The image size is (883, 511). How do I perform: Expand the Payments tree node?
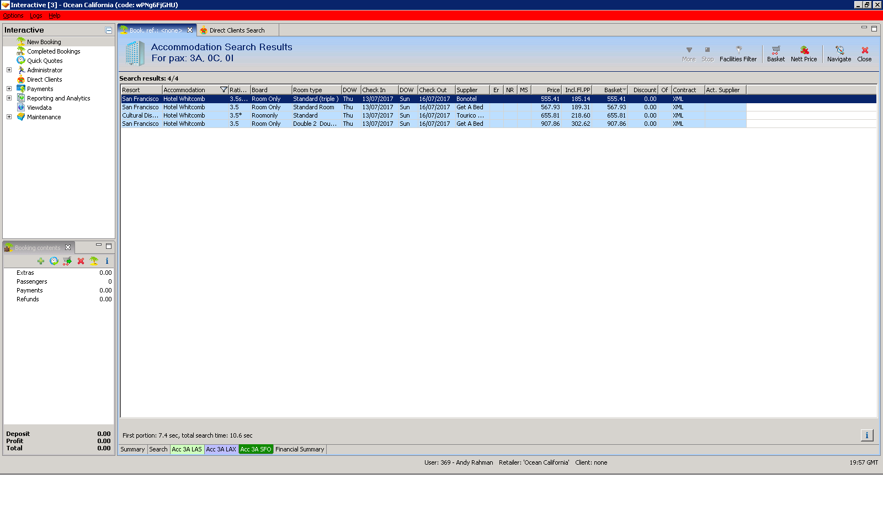[x=9, y=88]
